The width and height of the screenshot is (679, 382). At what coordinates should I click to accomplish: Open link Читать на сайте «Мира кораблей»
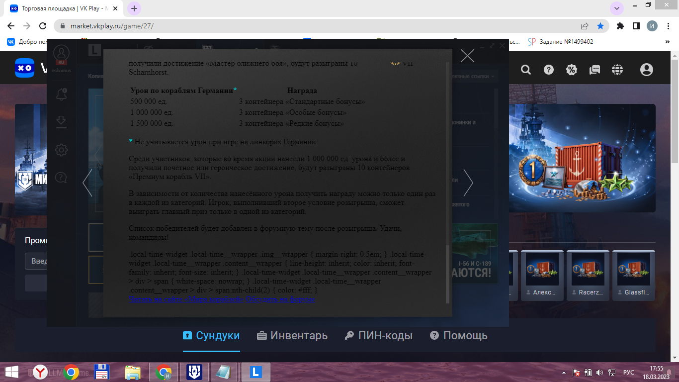[x=186, y=299]
